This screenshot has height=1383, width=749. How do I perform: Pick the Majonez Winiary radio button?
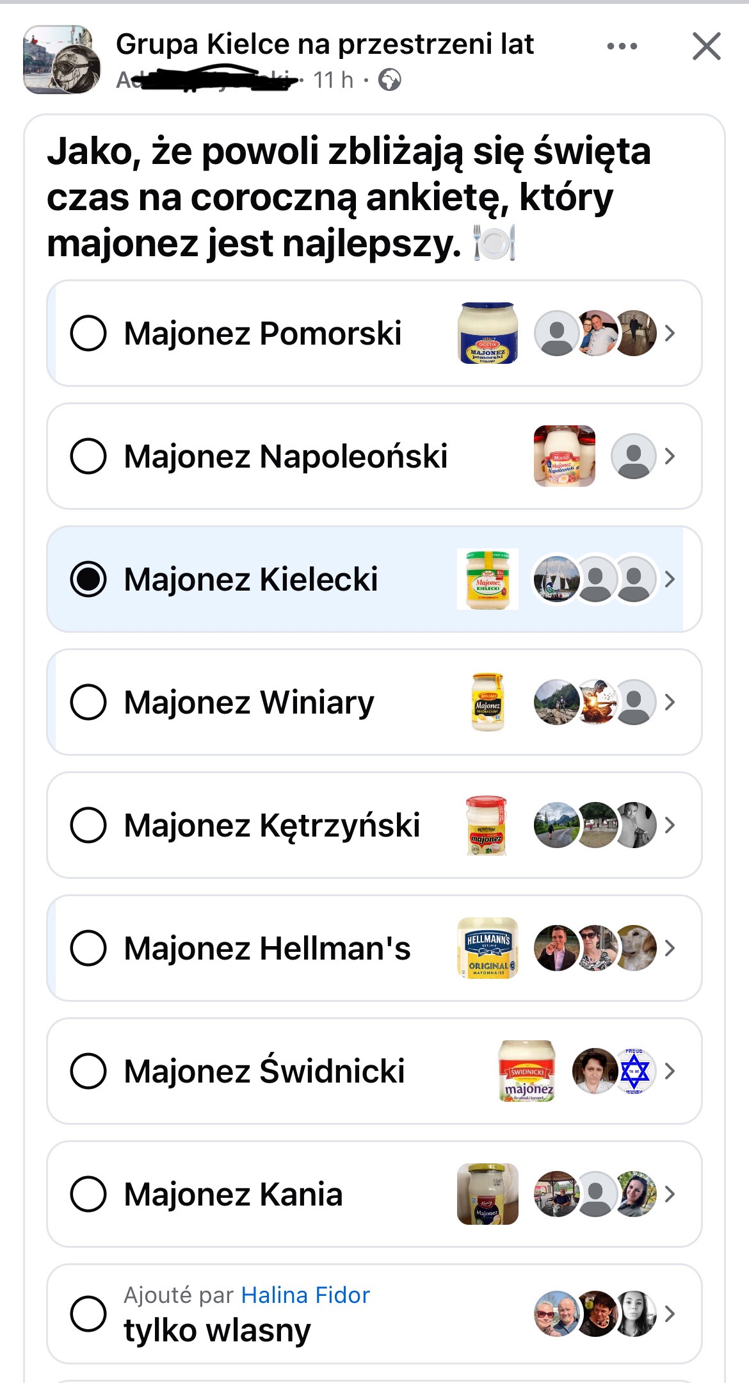(x=88, y=702)
